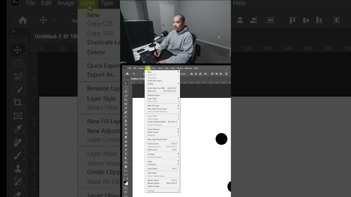Viewport: 351px width, 197px height.
Task: Expand the Arrange submenu
Action: [x=178, y=154]
